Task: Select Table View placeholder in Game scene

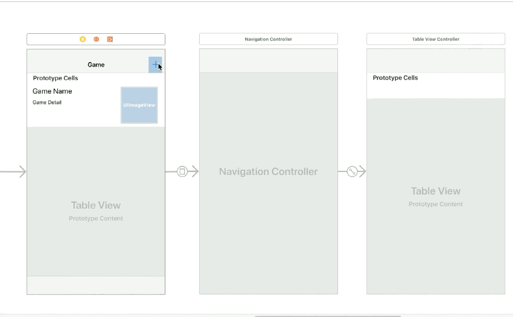Action: coord(96,205)
